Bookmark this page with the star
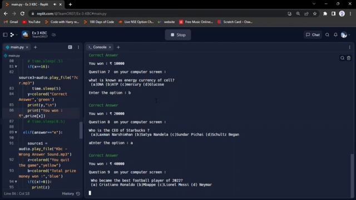Screen dimensions: 356x200 (315, 13)
